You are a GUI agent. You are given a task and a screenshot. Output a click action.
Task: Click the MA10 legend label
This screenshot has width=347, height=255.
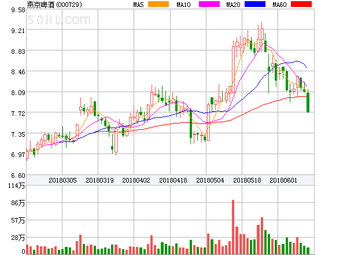(x=183, y=5)
